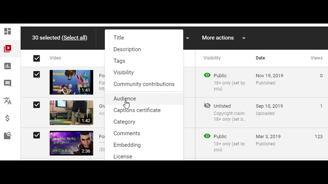Click the 30 selected text
The height and width of the screenshot is (184, 328).
pyautogui.click(x=46, y=38)
